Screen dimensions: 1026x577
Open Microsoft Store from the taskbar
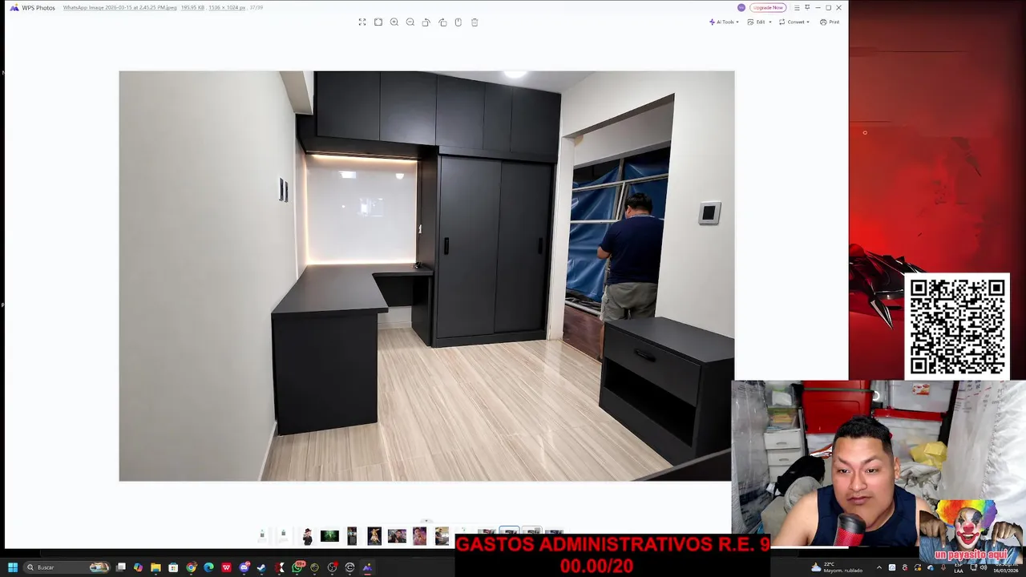click(173, 567)
